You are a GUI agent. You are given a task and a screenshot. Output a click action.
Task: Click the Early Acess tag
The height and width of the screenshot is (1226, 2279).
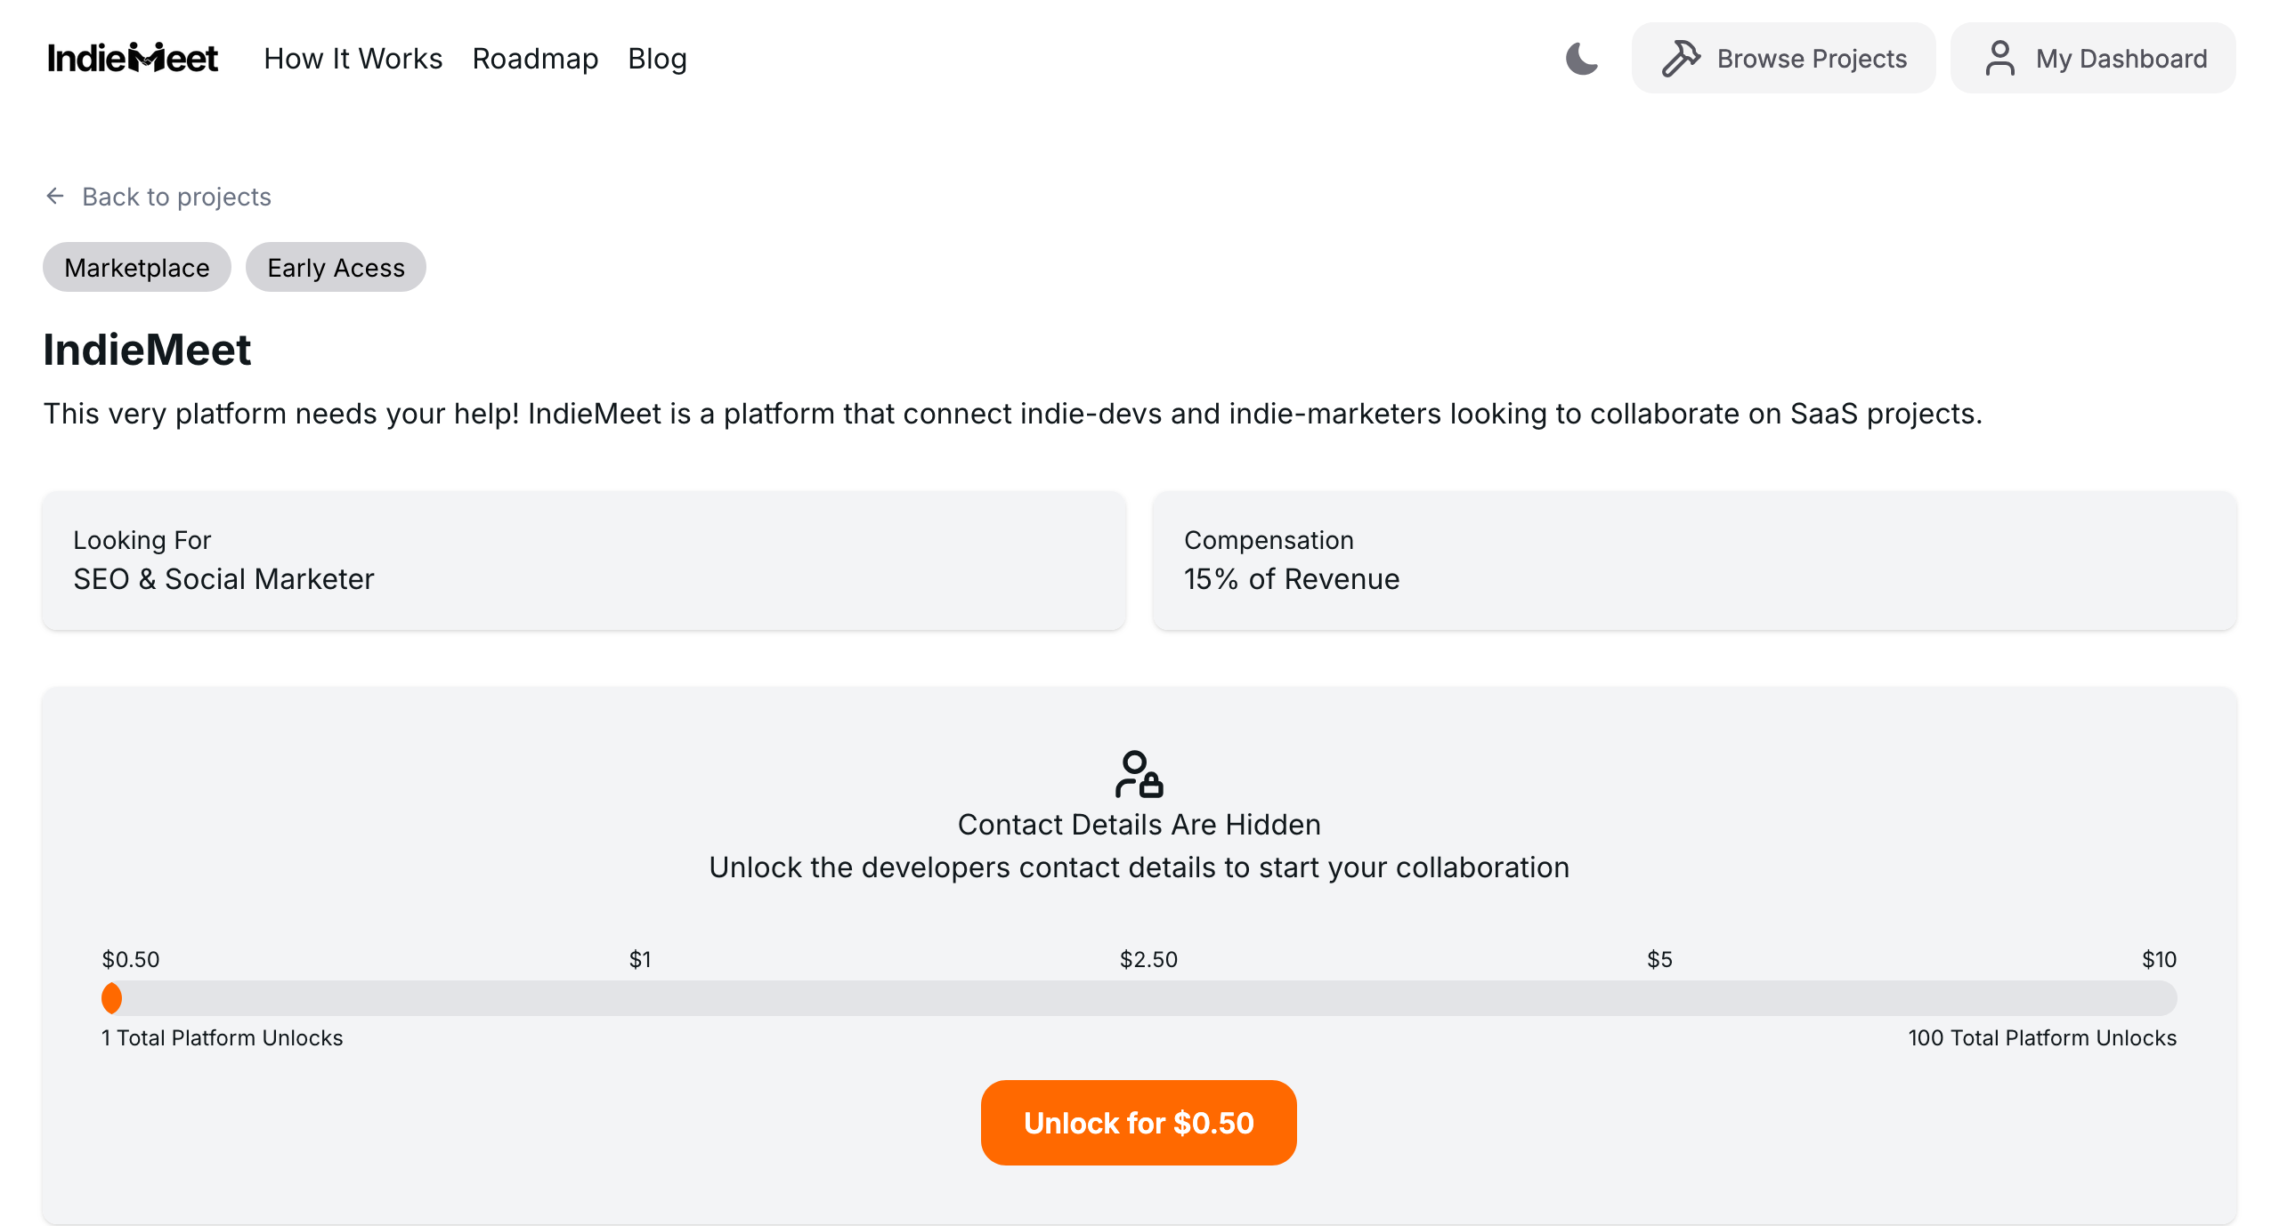click(x=336, y=267)
